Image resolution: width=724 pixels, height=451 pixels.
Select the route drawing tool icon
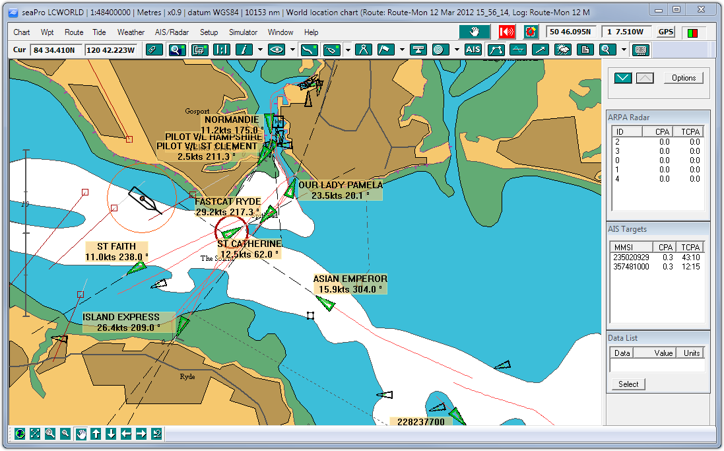tap(309, 50)
